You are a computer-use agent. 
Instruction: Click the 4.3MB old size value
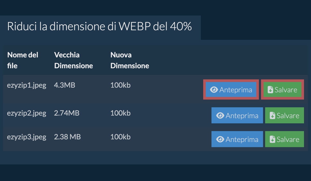(x=65, y=85)
